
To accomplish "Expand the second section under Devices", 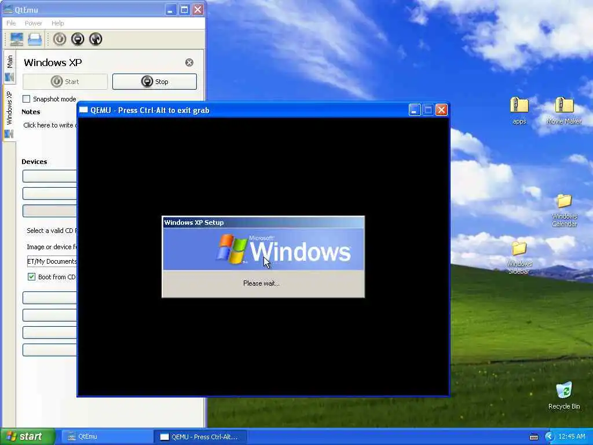I will [x=50, y=194].
